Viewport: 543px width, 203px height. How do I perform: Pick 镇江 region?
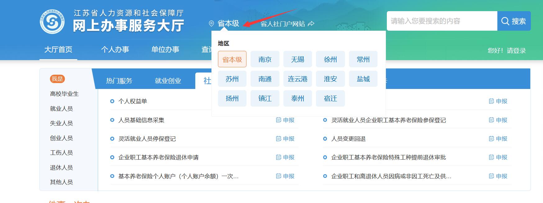(x=265, y=98)
